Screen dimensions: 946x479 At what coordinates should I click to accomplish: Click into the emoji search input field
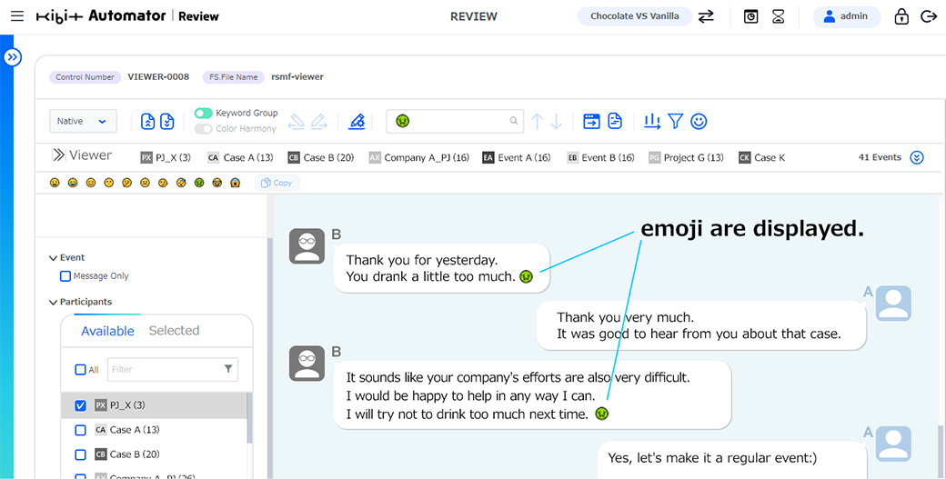click(454, 121)
